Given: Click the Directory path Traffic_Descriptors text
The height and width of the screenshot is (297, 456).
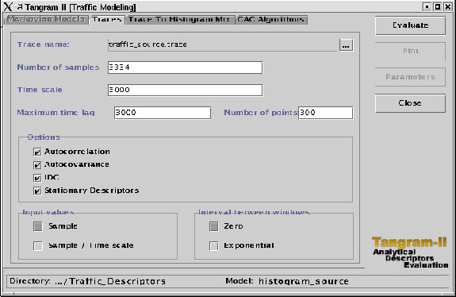Looking at the screenshot, I should click(110, 281).
